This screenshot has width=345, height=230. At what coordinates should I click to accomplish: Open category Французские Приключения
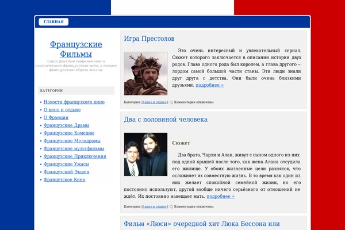pyautogui.click(x=75, y=156)
